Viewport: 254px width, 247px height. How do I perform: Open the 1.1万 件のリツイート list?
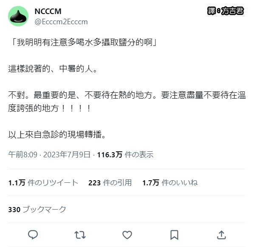coord(43,183)
